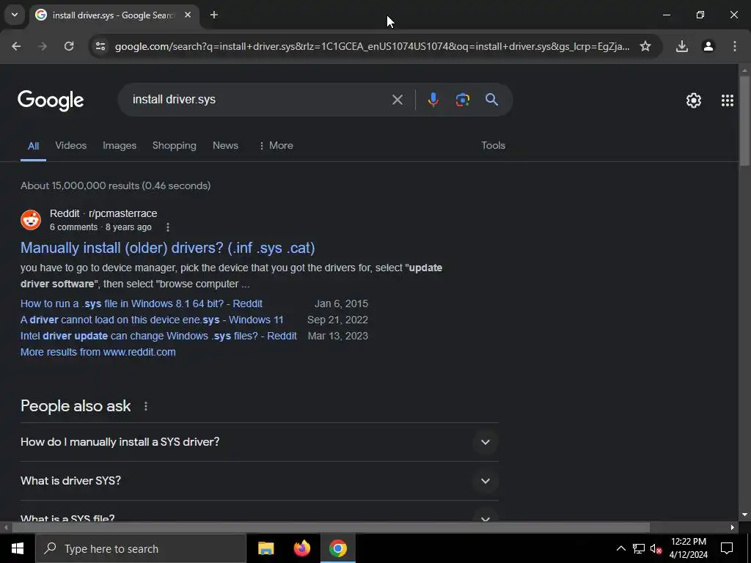This screenshot has width=751, height=563.
Task: Expand How do I manually install a SYS driver
Action: [260, 442]
